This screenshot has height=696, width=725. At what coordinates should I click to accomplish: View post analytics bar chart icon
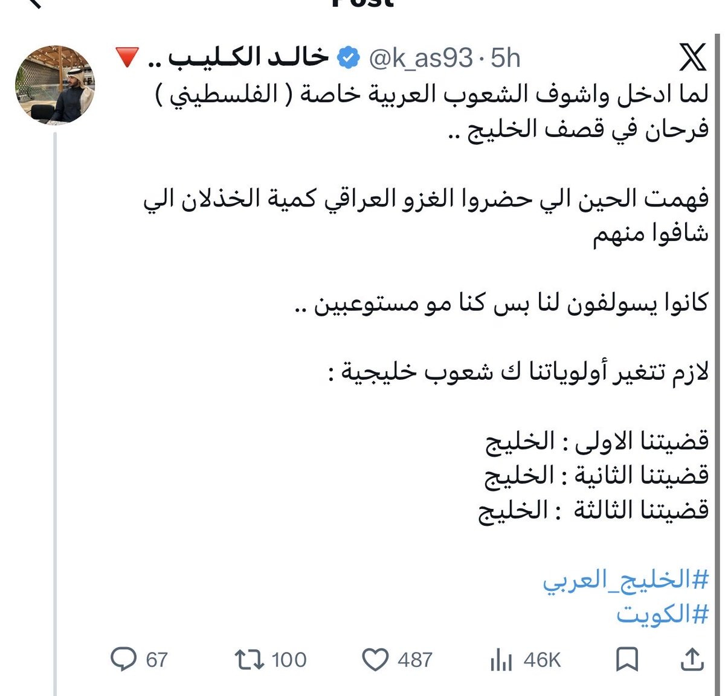501,660
